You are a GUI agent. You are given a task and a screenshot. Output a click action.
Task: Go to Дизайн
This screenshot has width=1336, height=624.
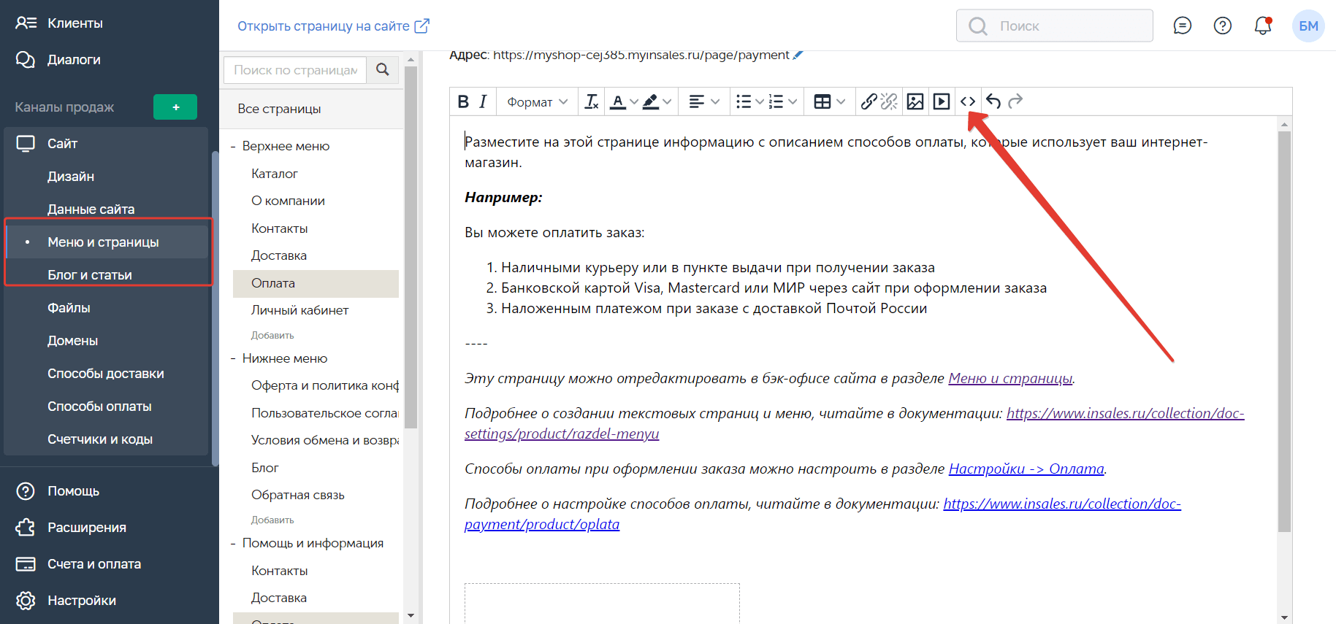click(71, 177)
